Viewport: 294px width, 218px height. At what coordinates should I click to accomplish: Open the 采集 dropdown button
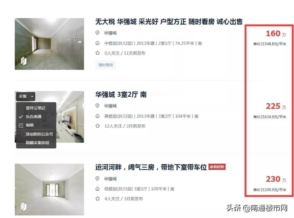click(26, 96)
